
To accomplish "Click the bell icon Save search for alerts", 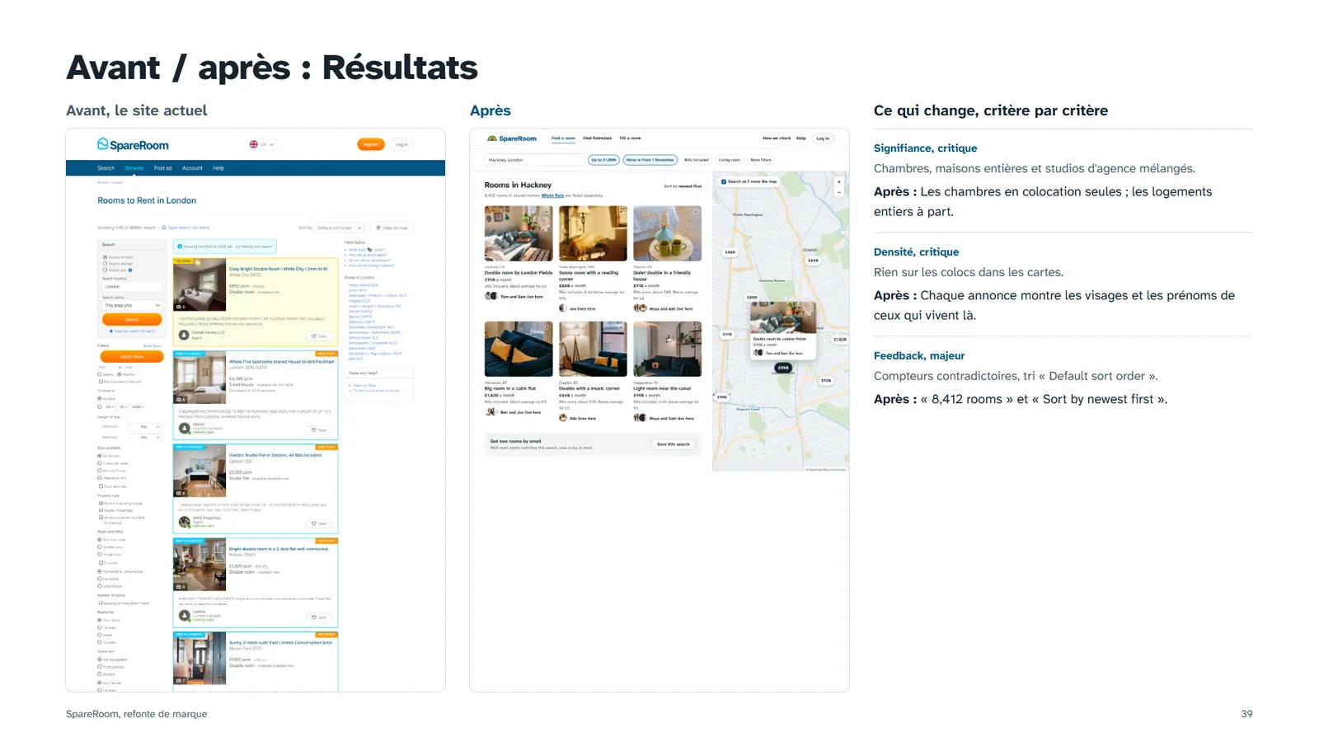I will [164, 228].
